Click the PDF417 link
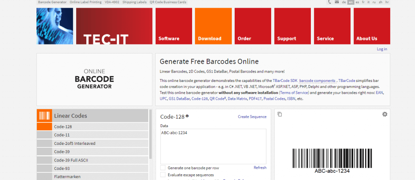This screenshot has height=180, width=415. click(255, 99)
